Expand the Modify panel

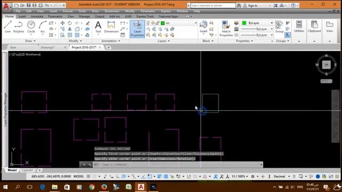[x=75, y=41]
